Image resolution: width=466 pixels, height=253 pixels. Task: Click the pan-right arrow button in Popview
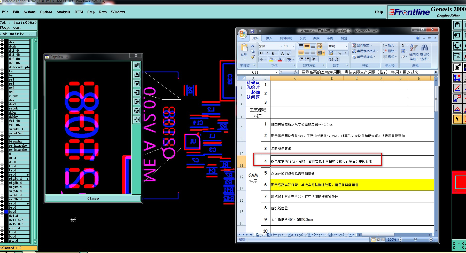pos(137,102)
